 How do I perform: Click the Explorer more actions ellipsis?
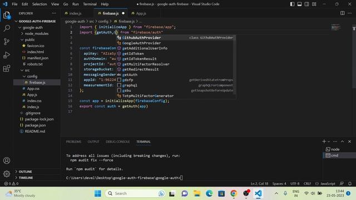[x=54, y=13]
